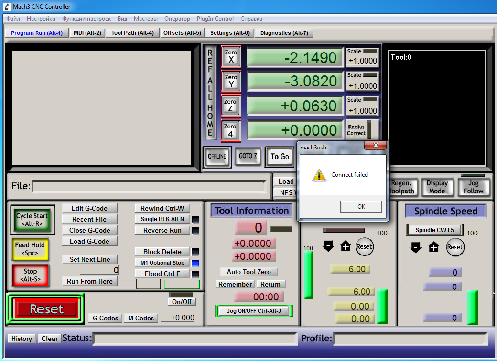
Task: Open the PlugIn Control menu
Action: pos(215,18)
